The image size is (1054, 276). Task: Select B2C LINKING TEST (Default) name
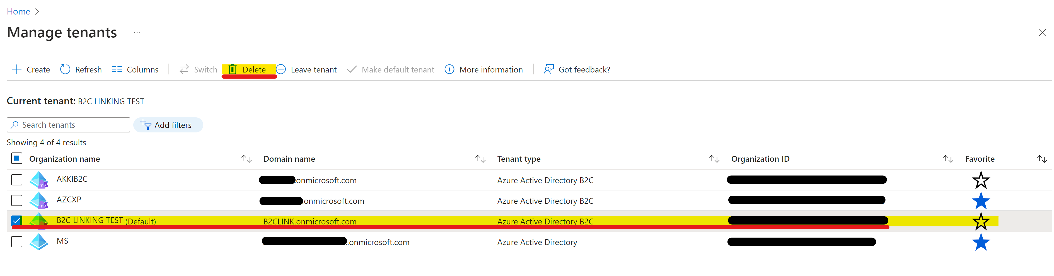[107, 221]
